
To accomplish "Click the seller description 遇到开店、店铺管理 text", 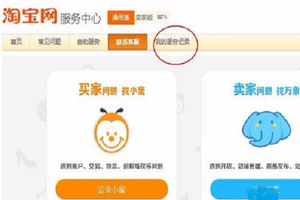I will 254,166.
